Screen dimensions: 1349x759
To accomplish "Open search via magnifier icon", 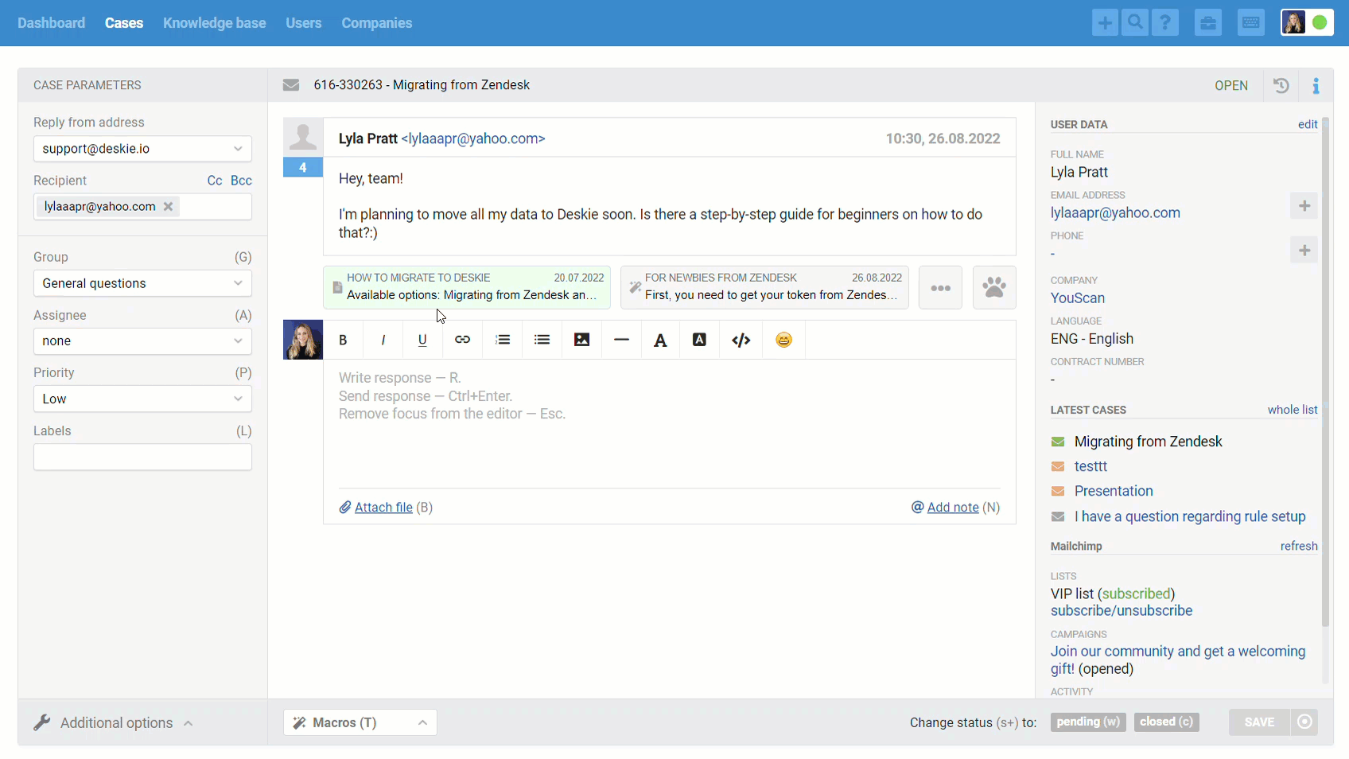I will click(1135, 23).
